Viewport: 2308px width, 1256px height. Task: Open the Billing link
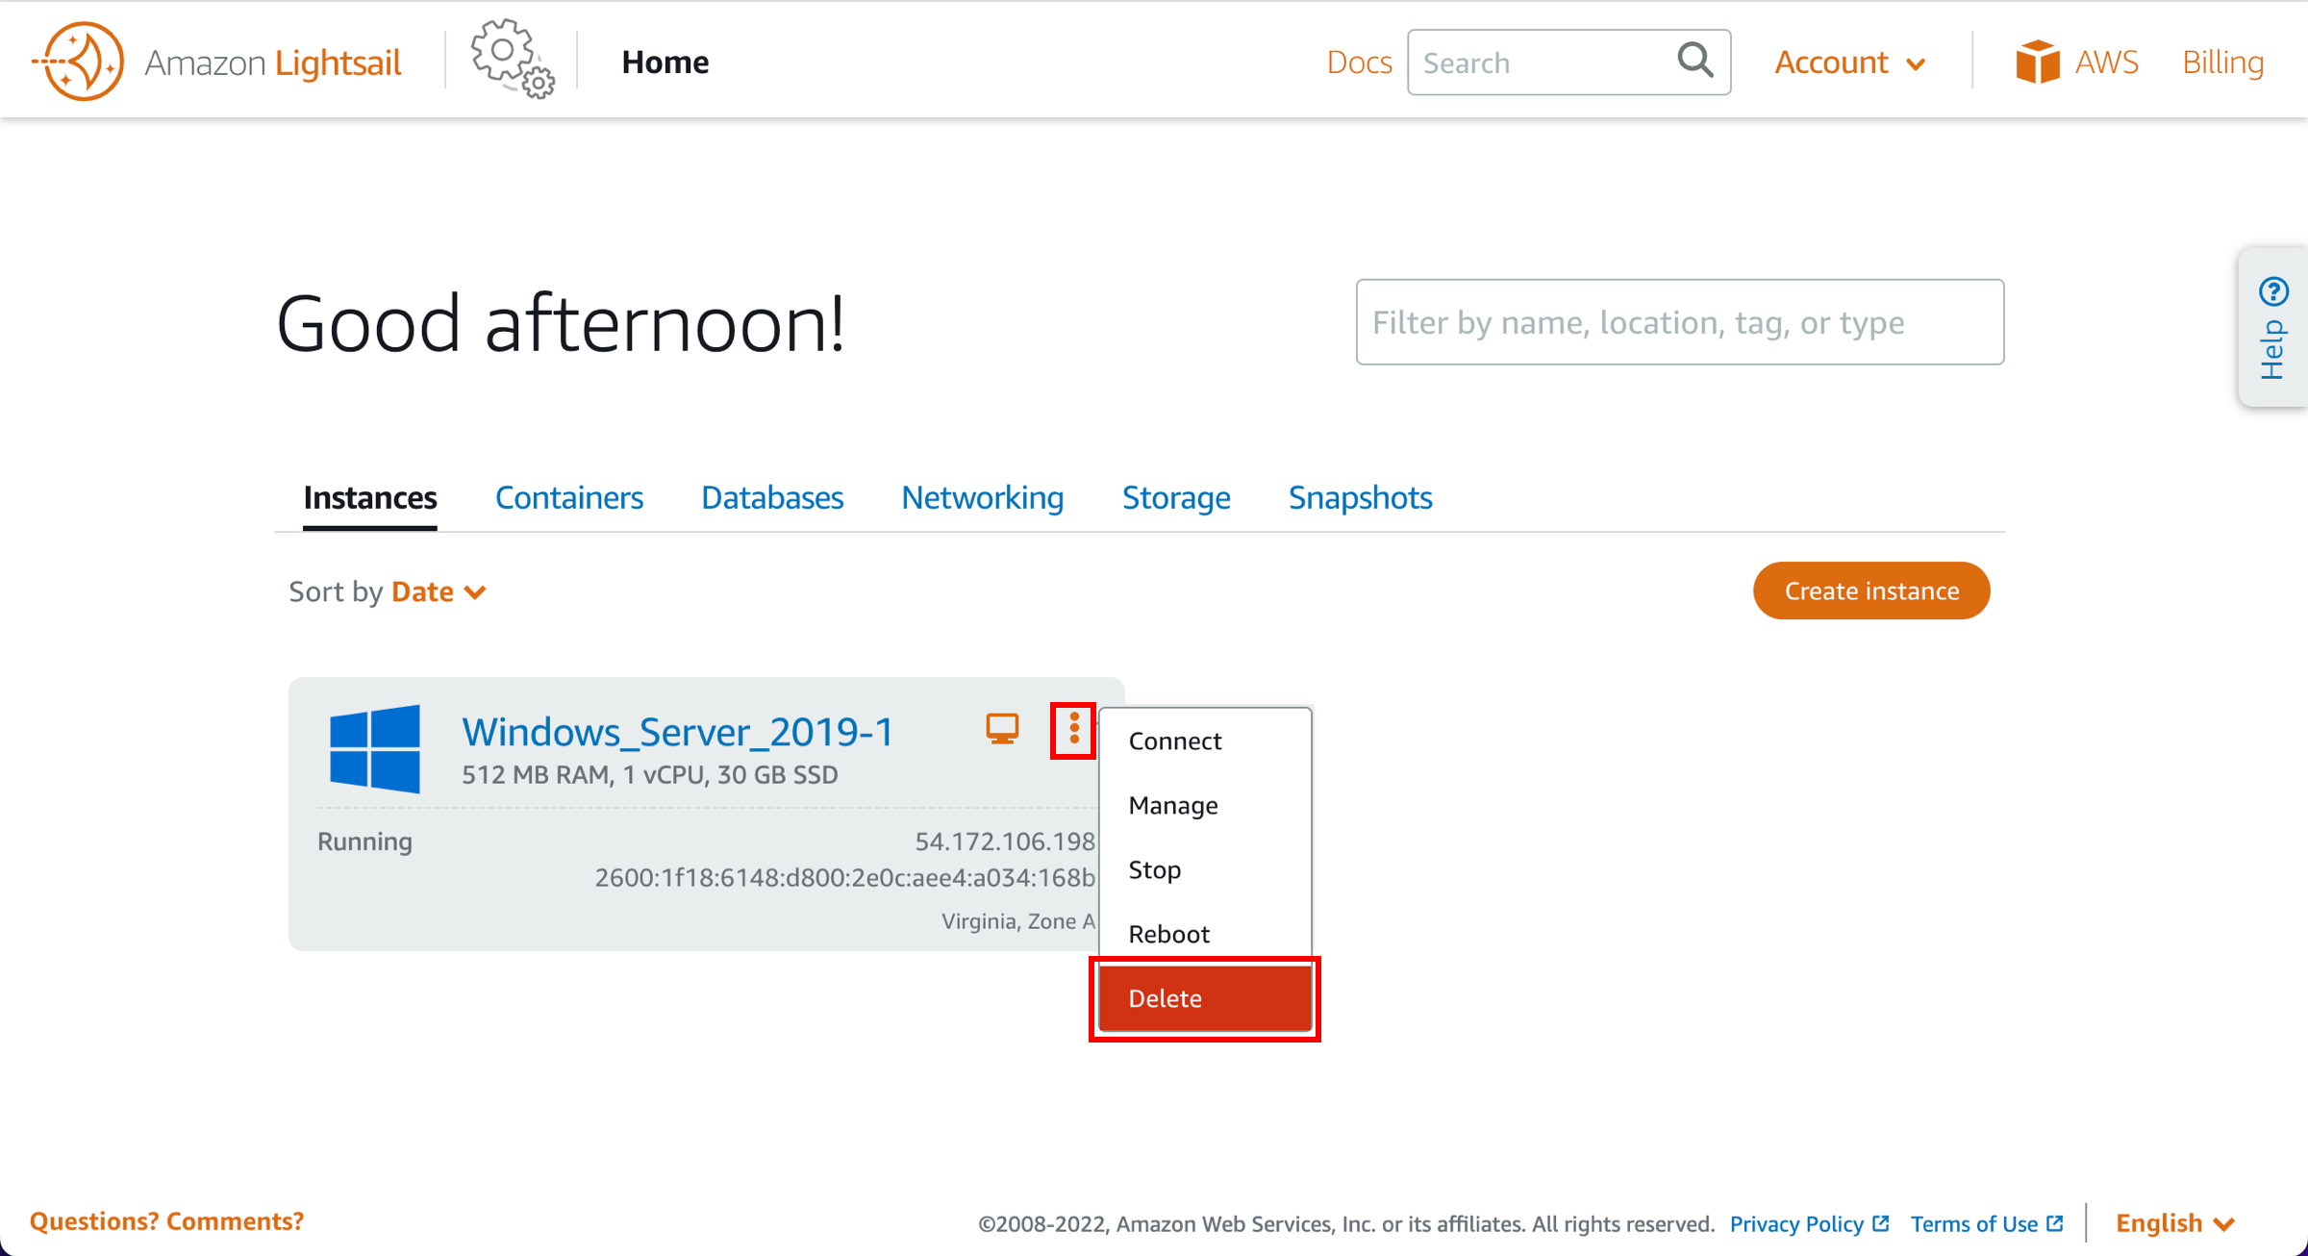tap(2222, 63)
